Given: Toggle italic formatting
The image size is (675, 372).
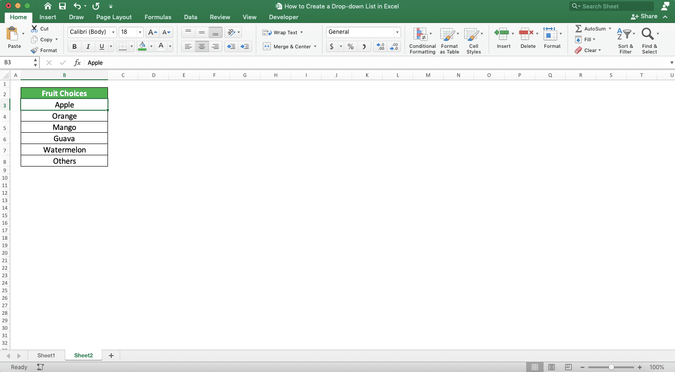Looking at the screenshot, I should click(x=88, y=46).
